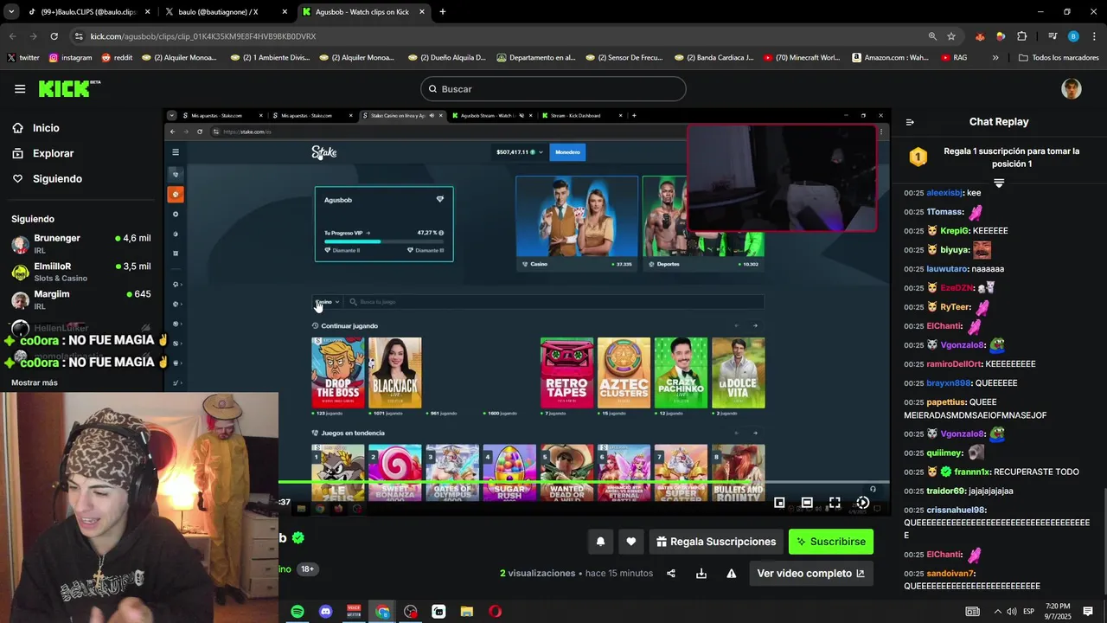This screenshot has width=1107, height=623.
Task: Open the Extensions puzzle menu
Action: pos(1022,36)
